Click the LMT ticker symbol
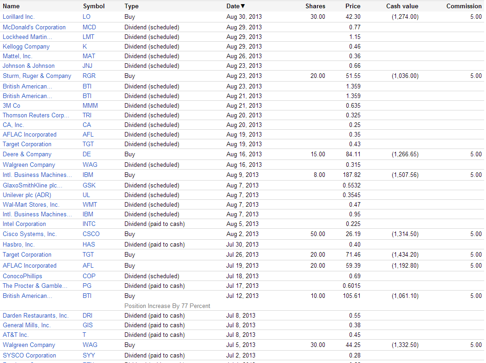Screen dimensions: 486x363 (88, 37)
